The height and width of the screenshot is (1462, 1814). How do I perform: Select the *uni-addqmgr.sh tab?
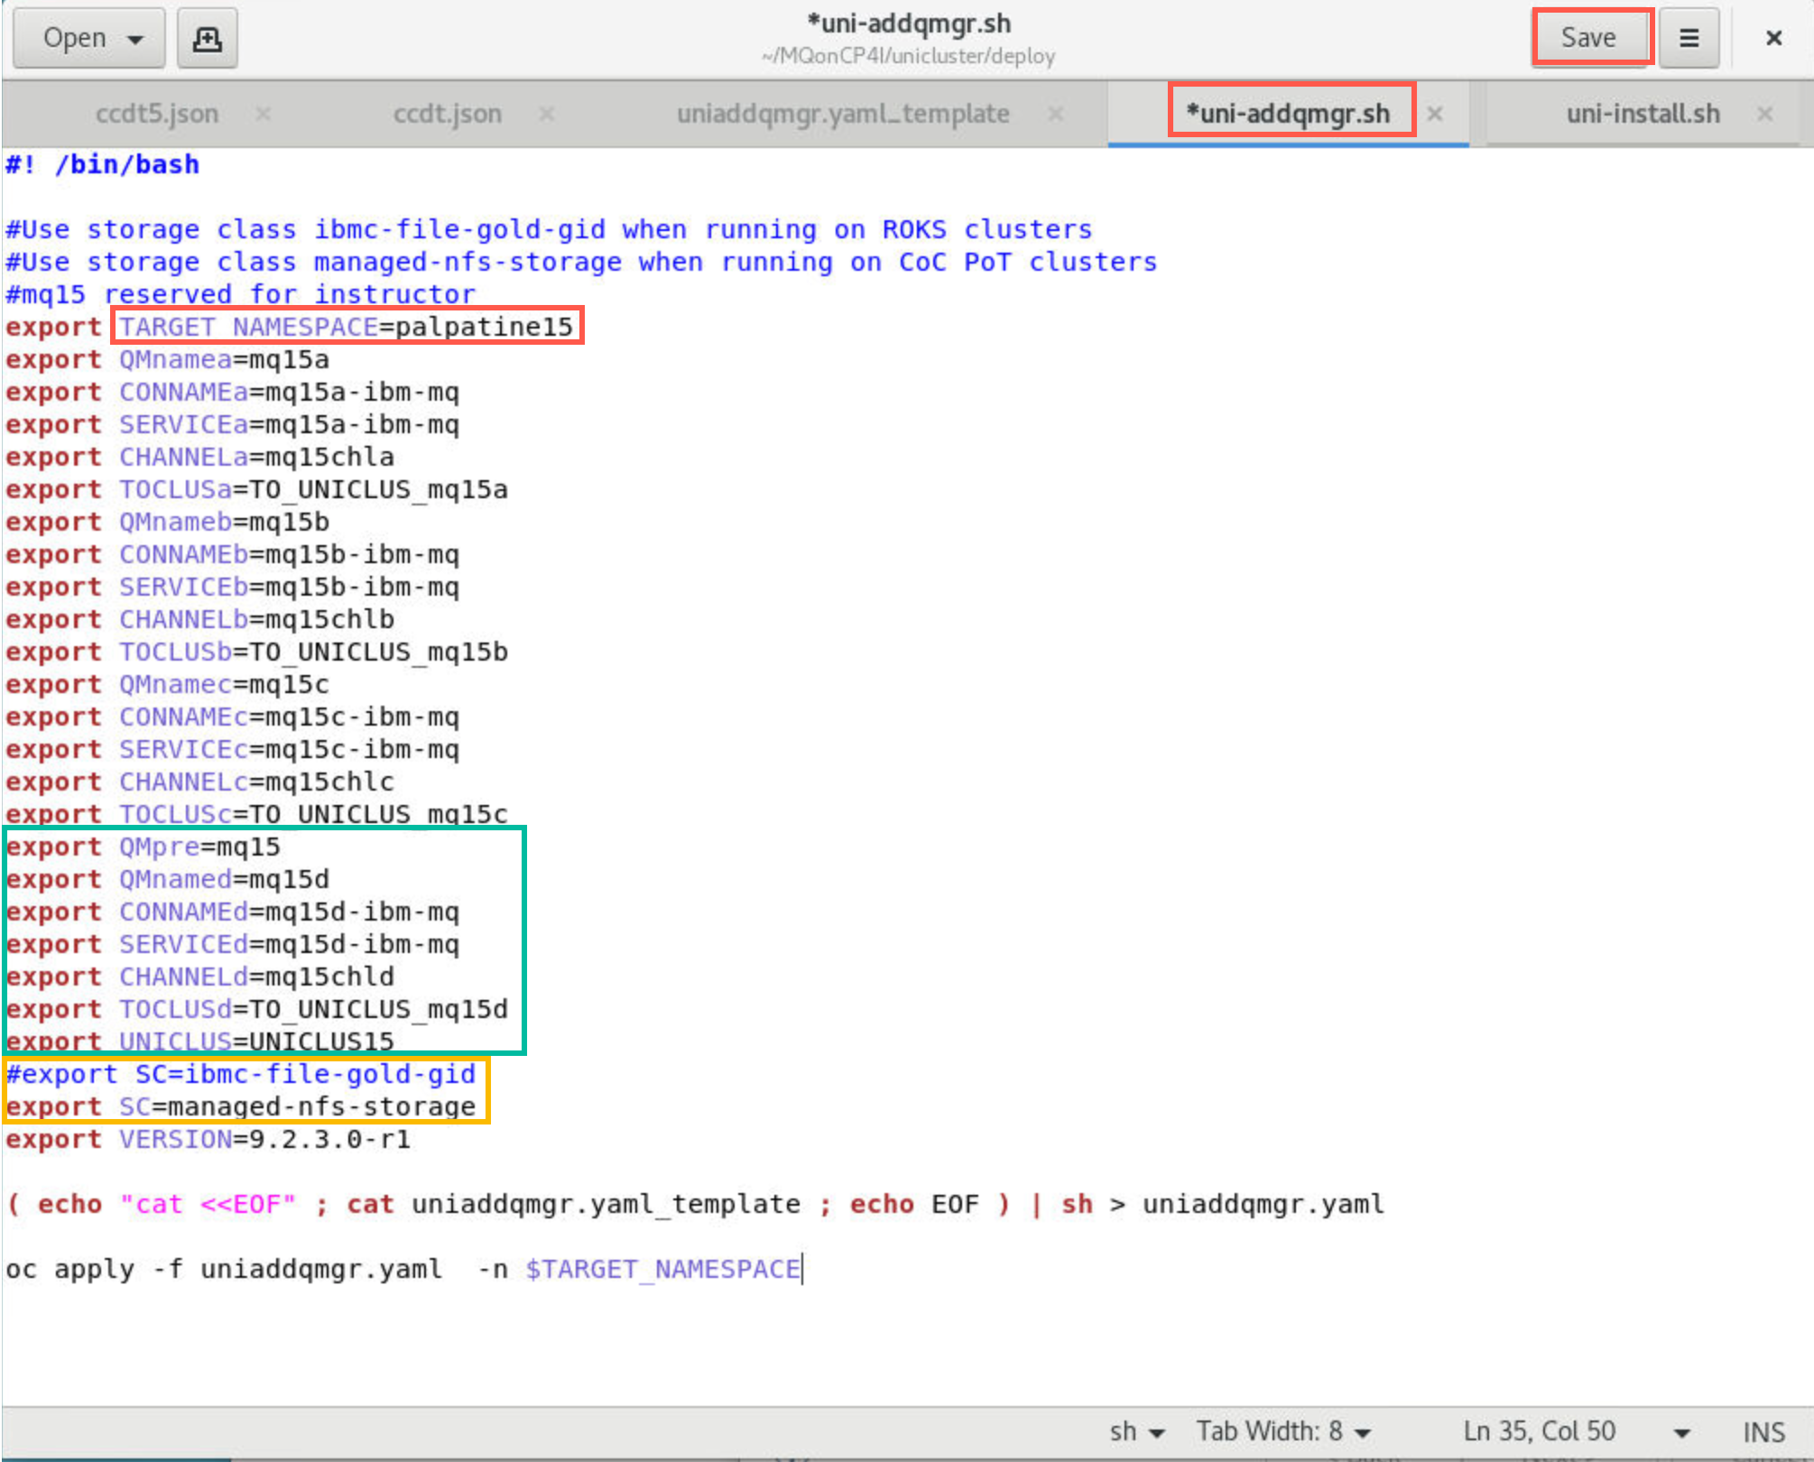(1288, 114)
